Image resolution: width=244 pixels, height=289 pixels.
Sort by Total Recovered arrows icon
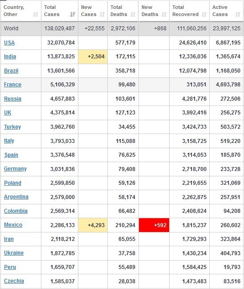pos(204,14)
